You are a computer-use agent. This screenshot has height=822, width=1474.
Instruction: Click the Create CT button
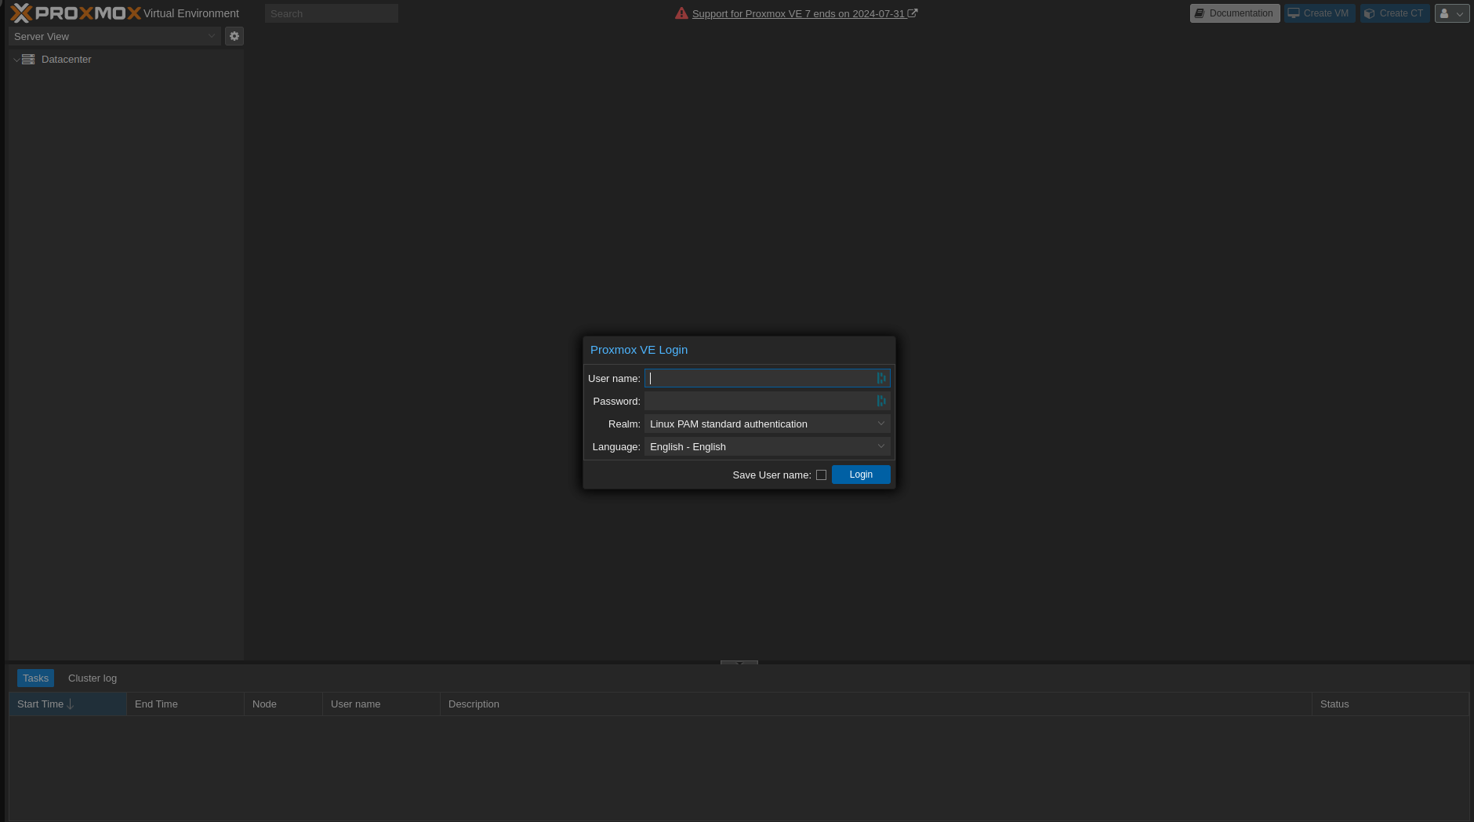tap(1395, 13)
